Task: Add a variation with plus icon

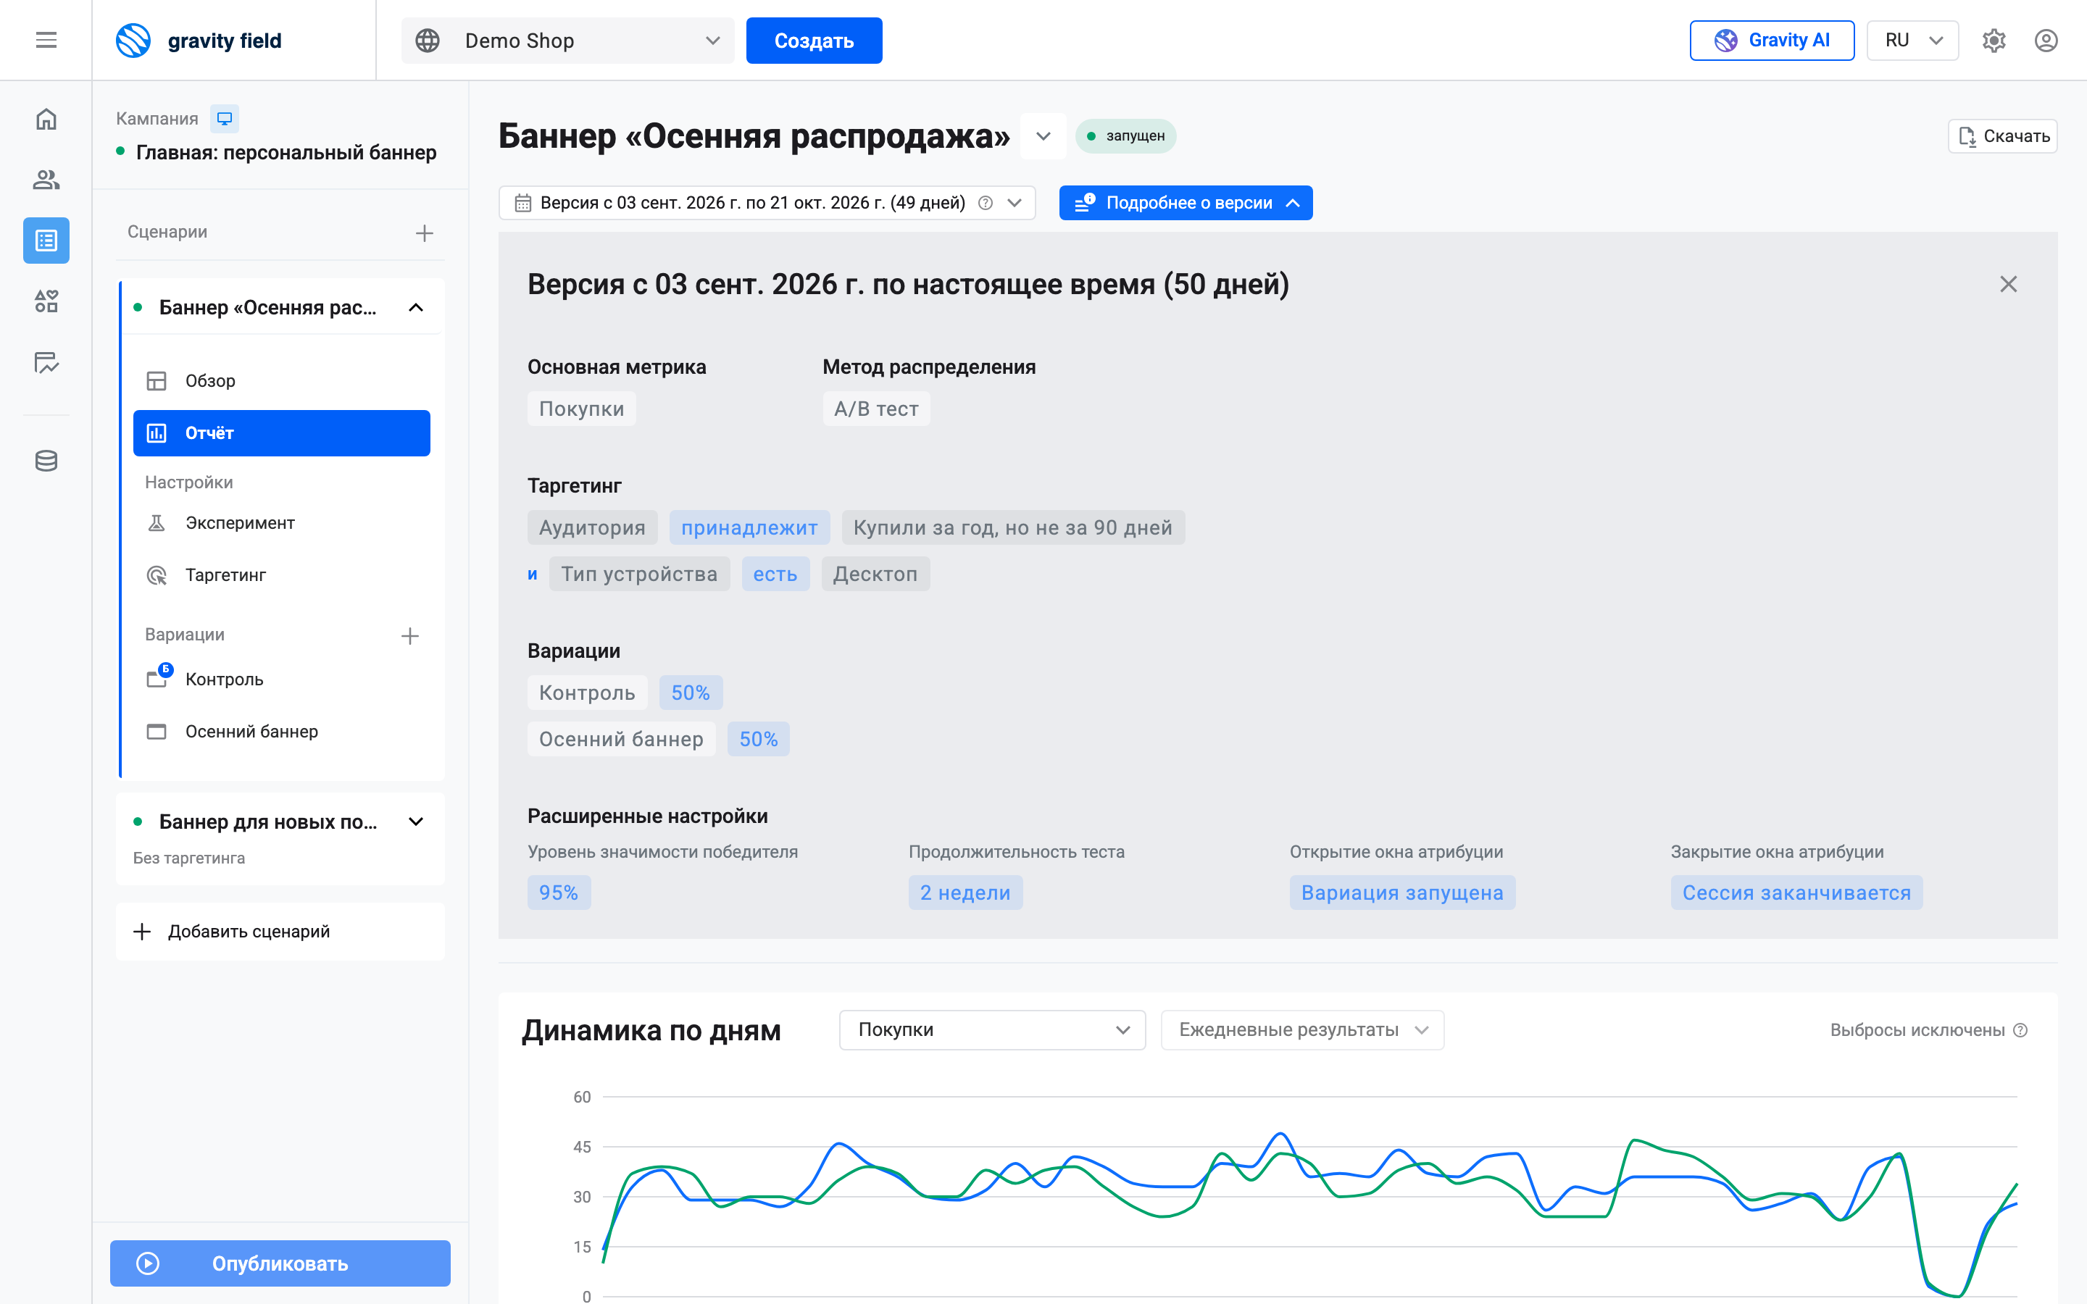Action: 409,635
